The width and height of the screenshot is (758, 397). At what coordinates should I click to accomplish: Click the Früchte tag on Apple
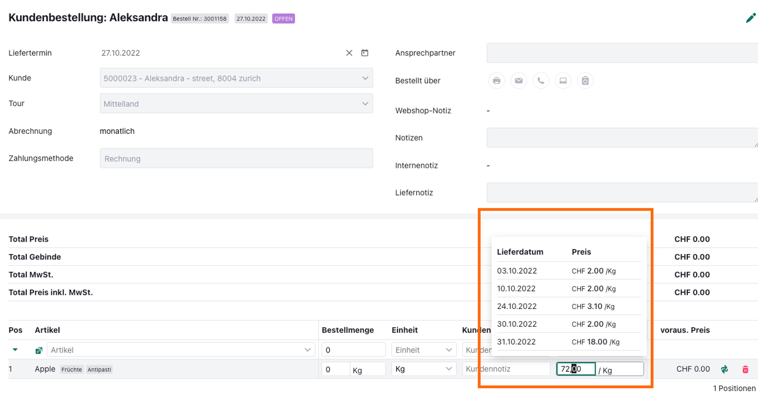pos(72,370)
